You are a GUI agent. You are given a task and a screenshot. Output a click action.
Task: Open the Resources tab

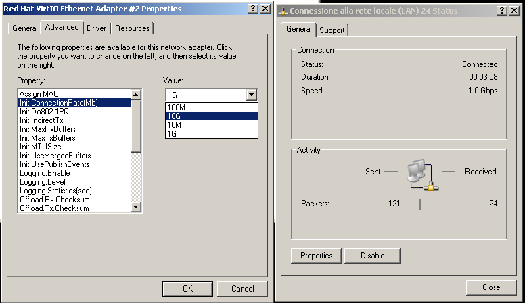click(x=132, y=28)
